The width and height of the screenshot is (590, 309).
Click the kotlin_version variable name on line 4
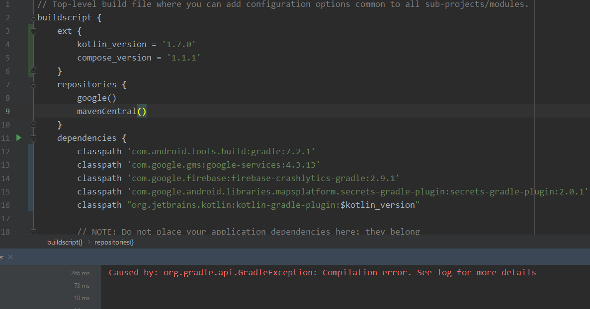[x=112, y=44]
